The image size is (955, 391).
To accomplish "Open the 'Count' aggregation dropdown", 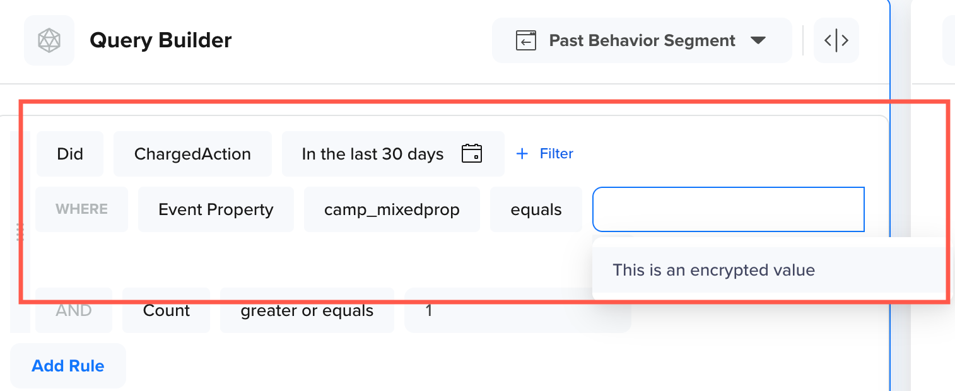I will click(166, 310).
